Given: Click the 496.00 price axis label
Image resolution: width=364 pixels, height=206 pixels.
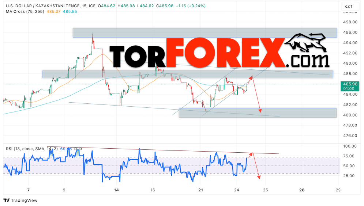Looking at the screenshot, I should click(350, 33).
